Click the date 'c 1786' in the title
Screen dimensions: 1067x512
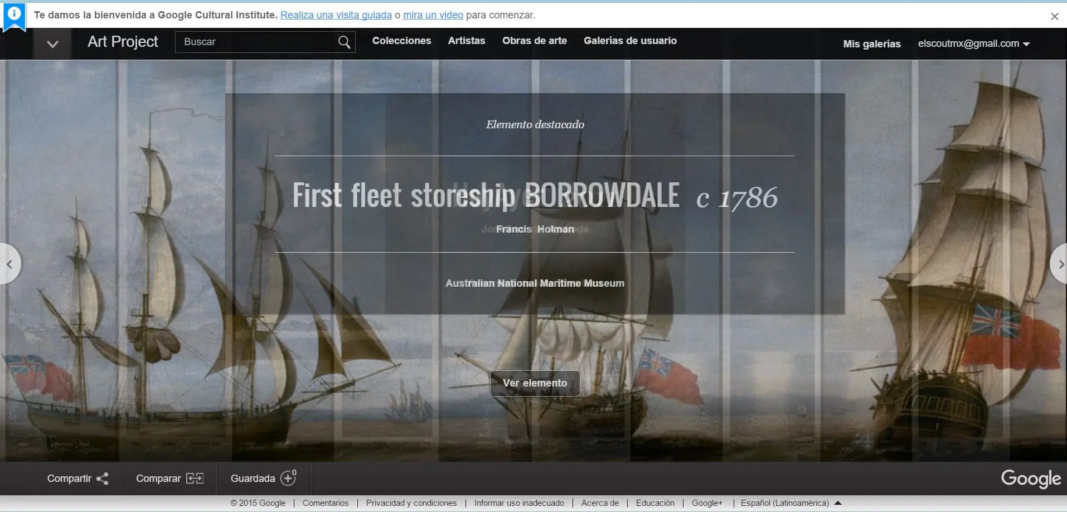point(736,198)
